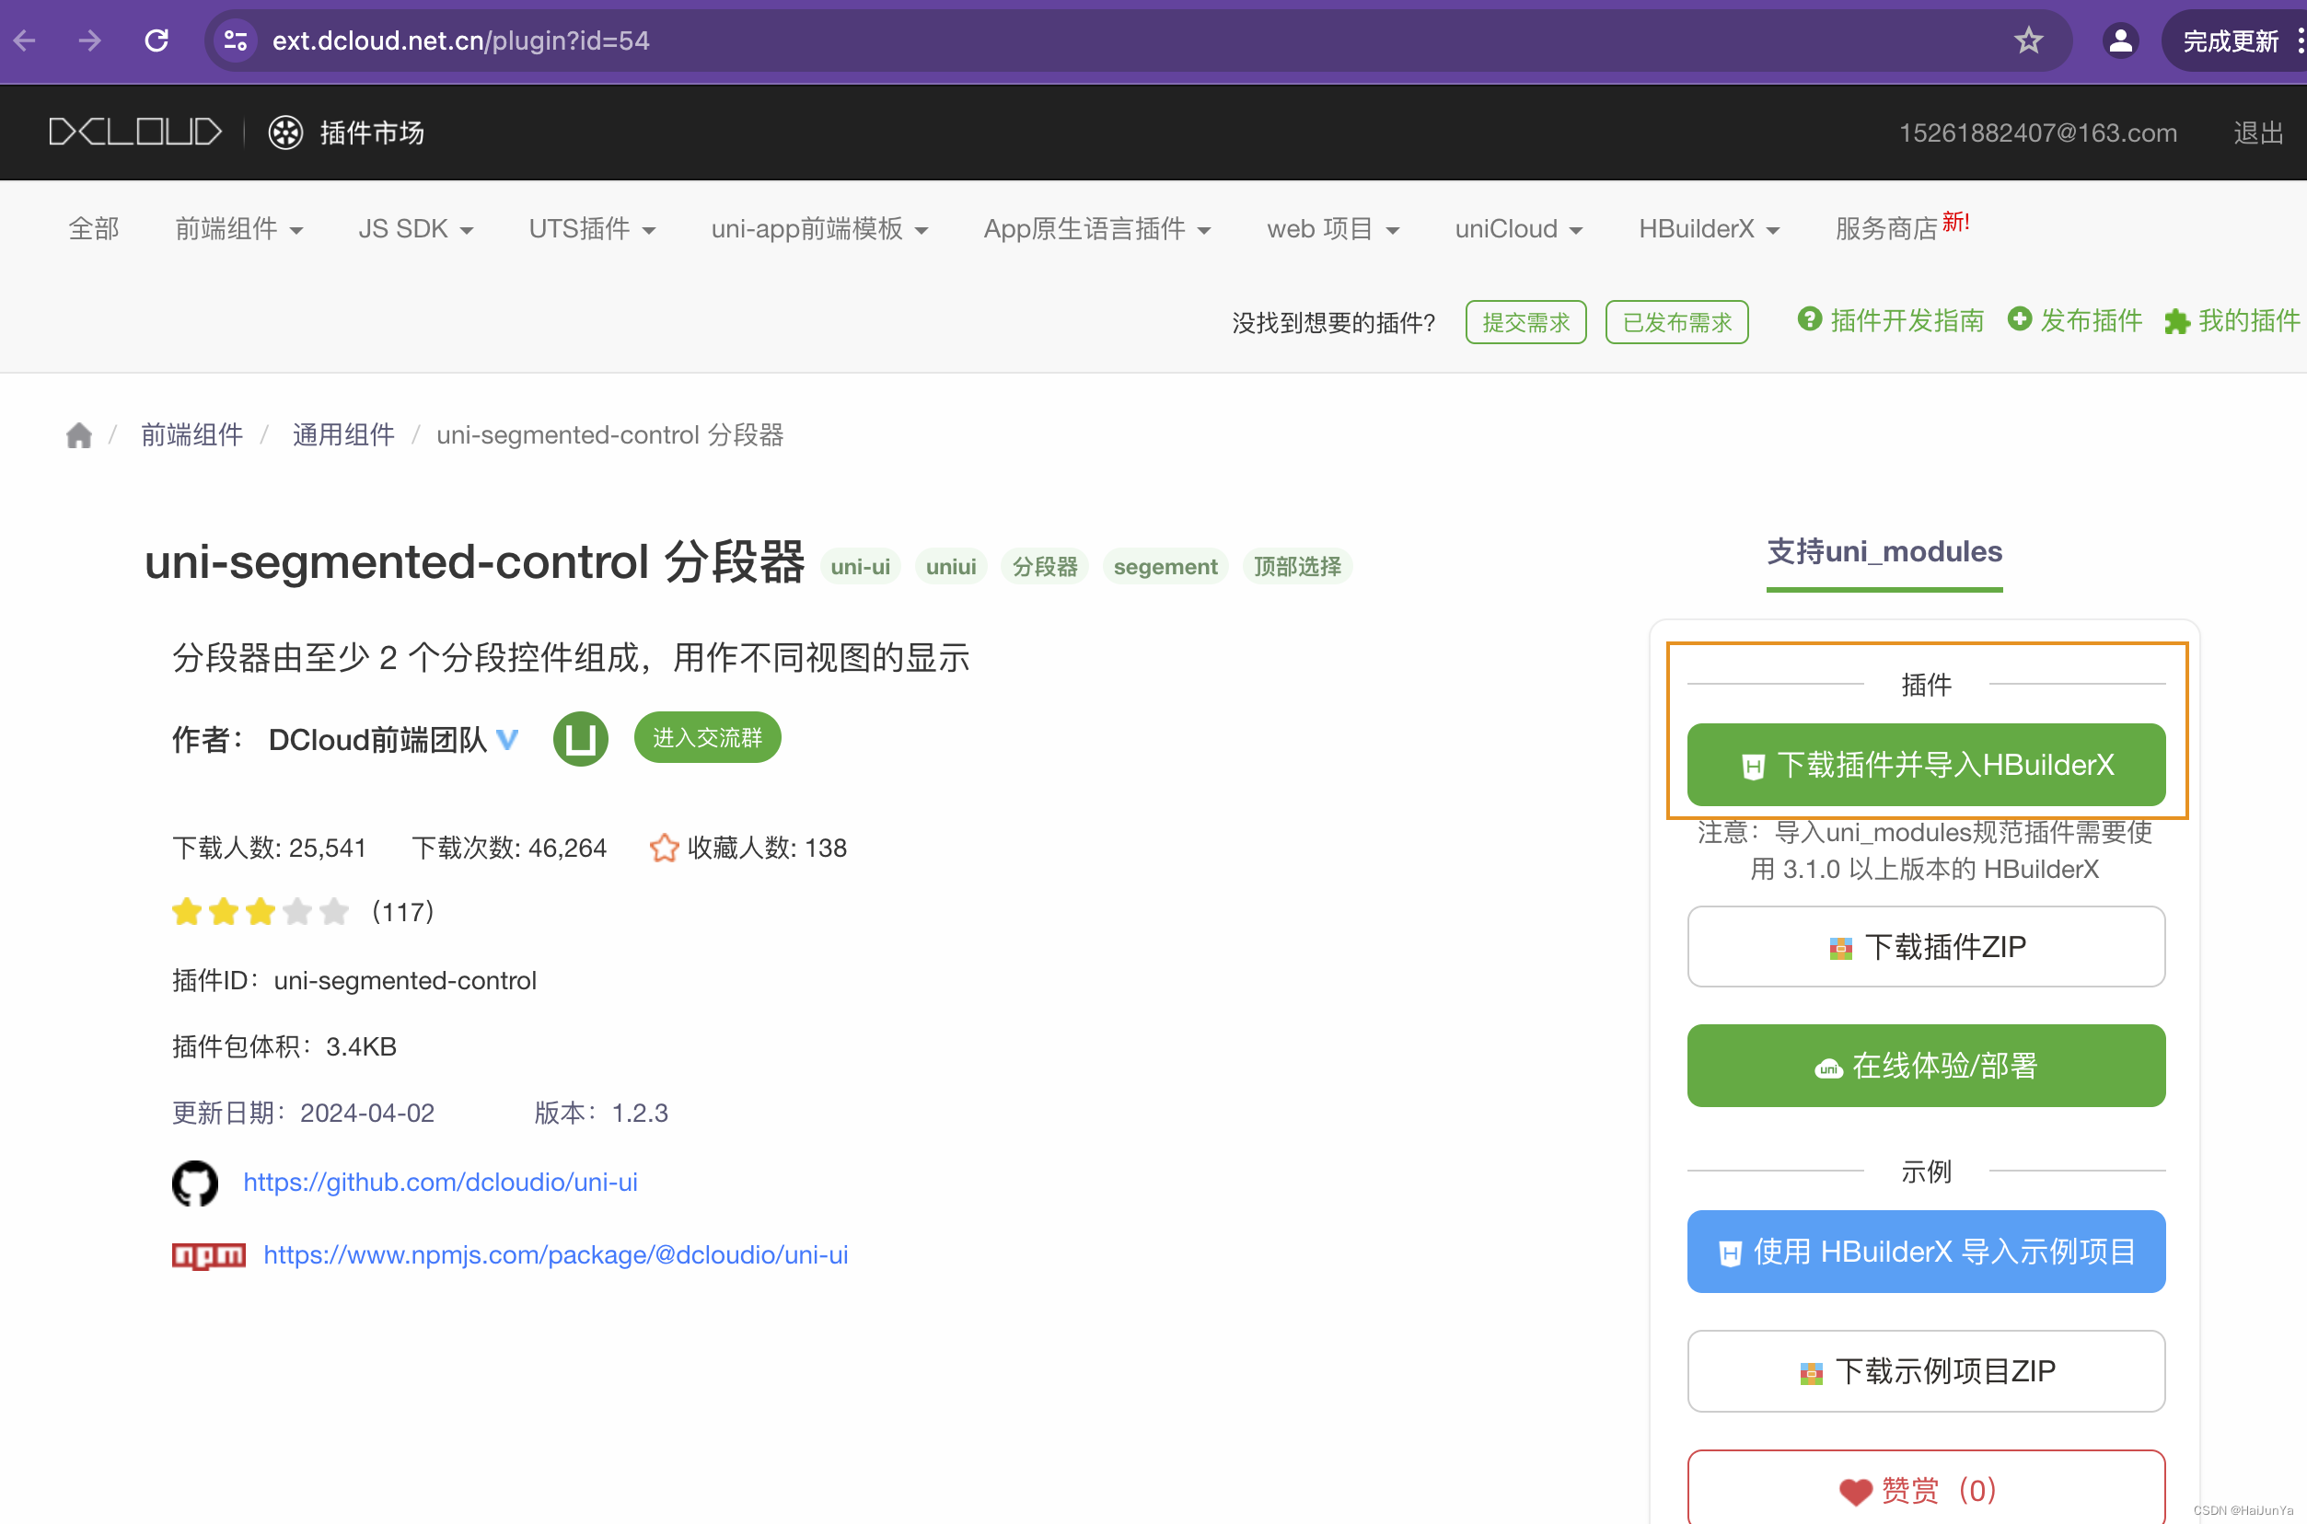
Task: Click the DCLOUD logo
Action: tap(135, 133)
